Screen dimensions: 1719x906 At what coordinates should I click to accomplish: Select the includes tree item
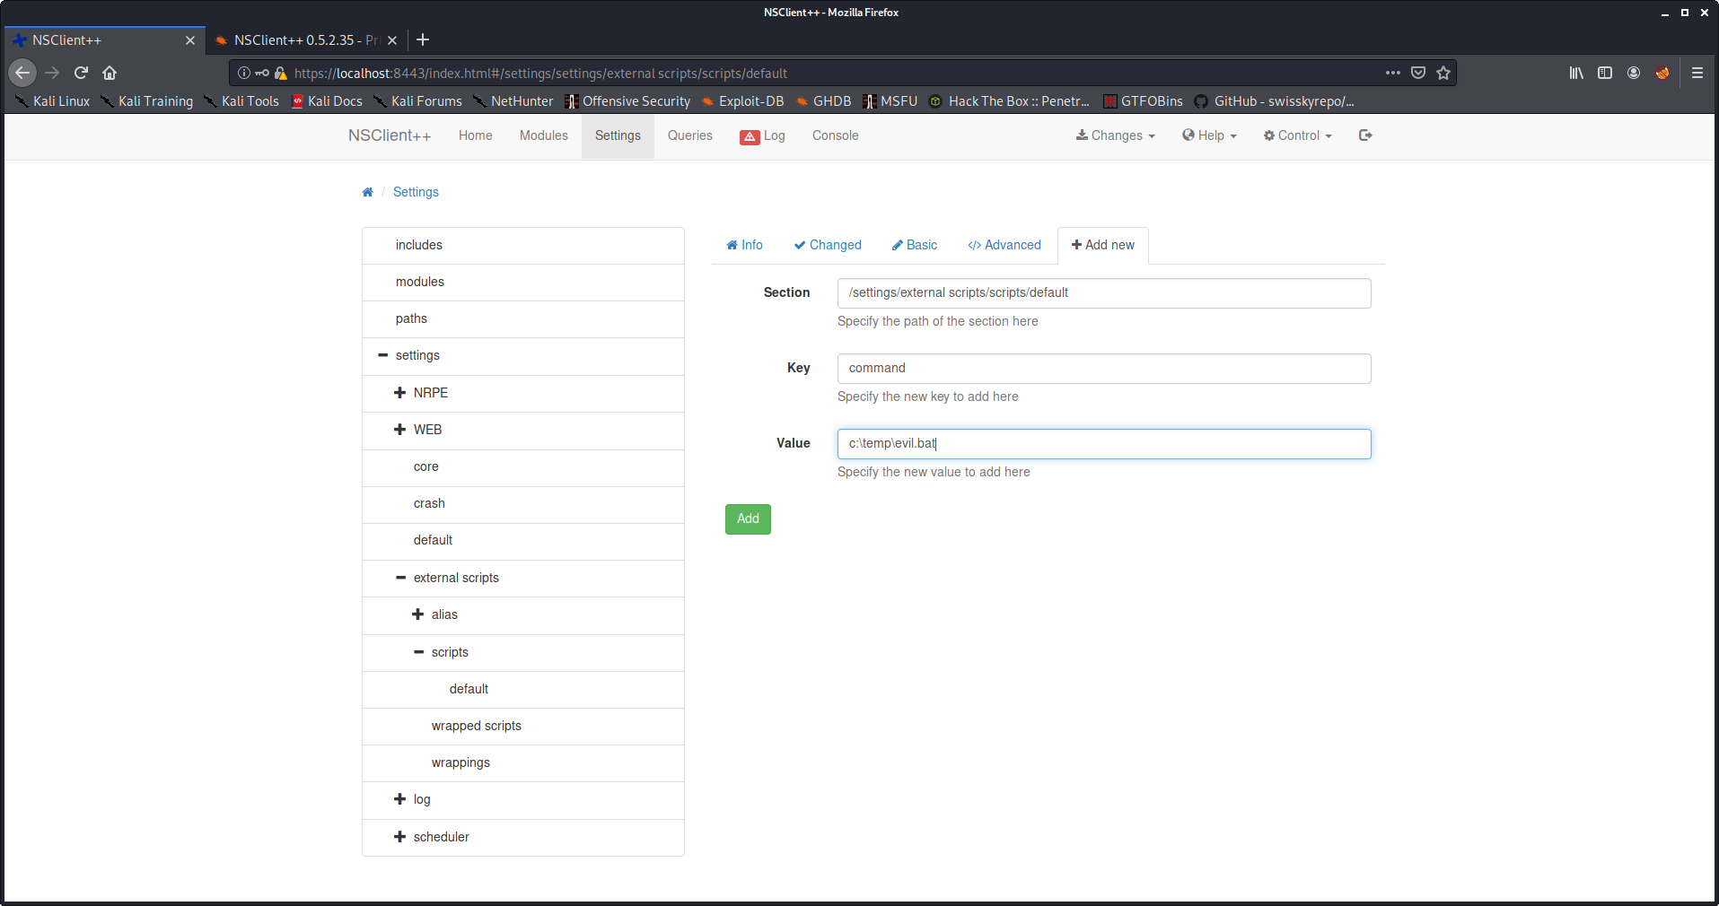[x=523, y=246]
